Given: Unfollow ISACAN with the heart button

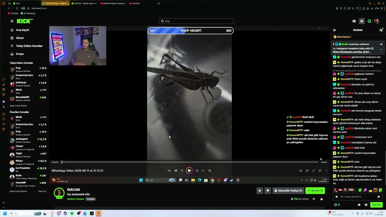Looking at the screenshot, I should click(267, 190).
